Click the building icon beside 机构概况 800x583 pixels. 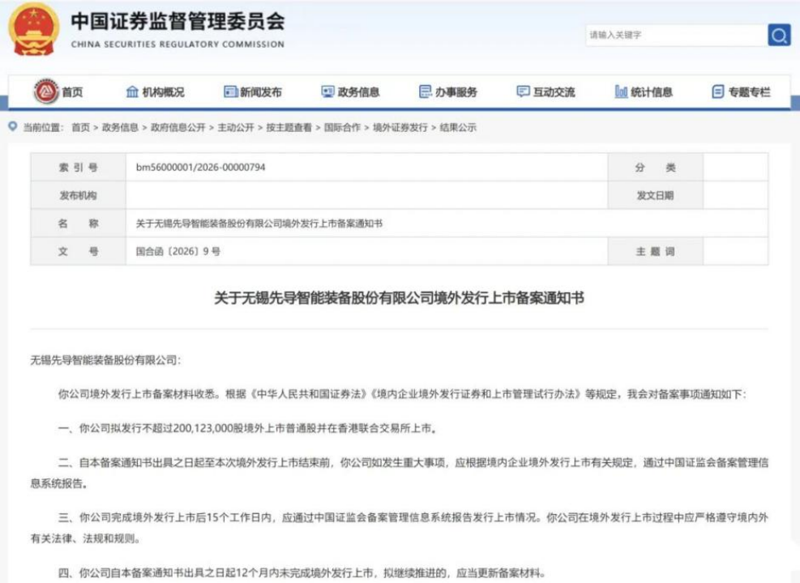click(132, 91)
